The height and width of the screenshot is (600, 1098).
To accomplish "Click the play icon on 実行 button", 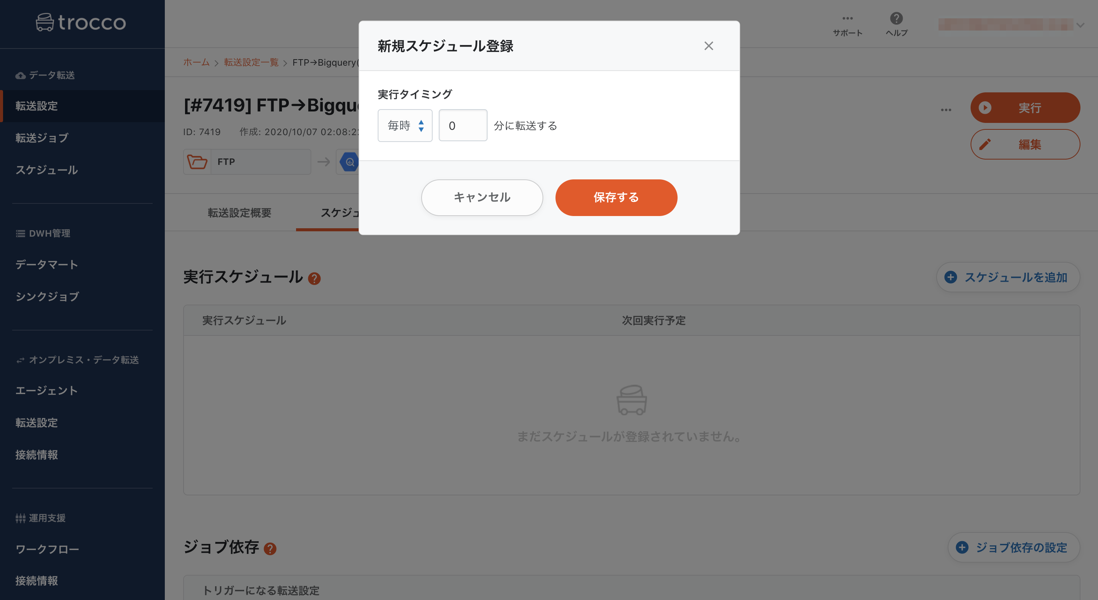I will [x=985, y=108].
